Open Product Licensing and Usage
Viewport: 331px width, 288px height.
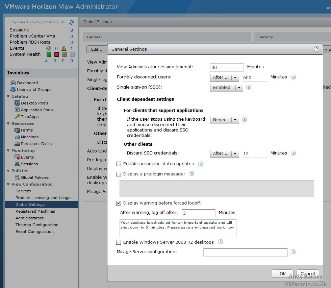pyautogui.click(x=43, y=198)
